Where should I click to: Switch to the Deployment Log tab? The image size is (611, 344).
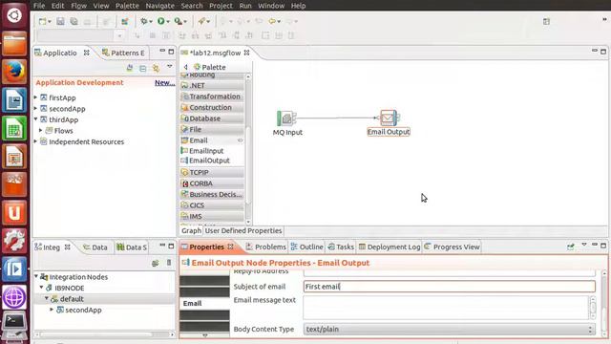[x=390, y=247]
